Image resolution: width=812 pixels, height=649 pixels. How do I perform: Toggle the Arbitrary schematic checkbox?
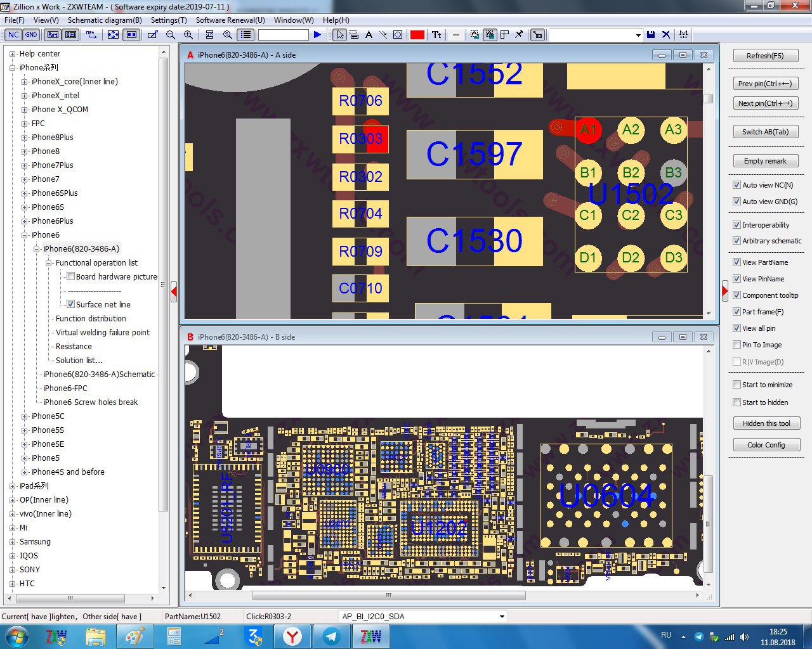point(737,241)
